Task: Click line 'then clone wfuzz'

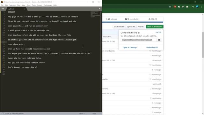Action: pyautogui.click(x=16, y=44)
